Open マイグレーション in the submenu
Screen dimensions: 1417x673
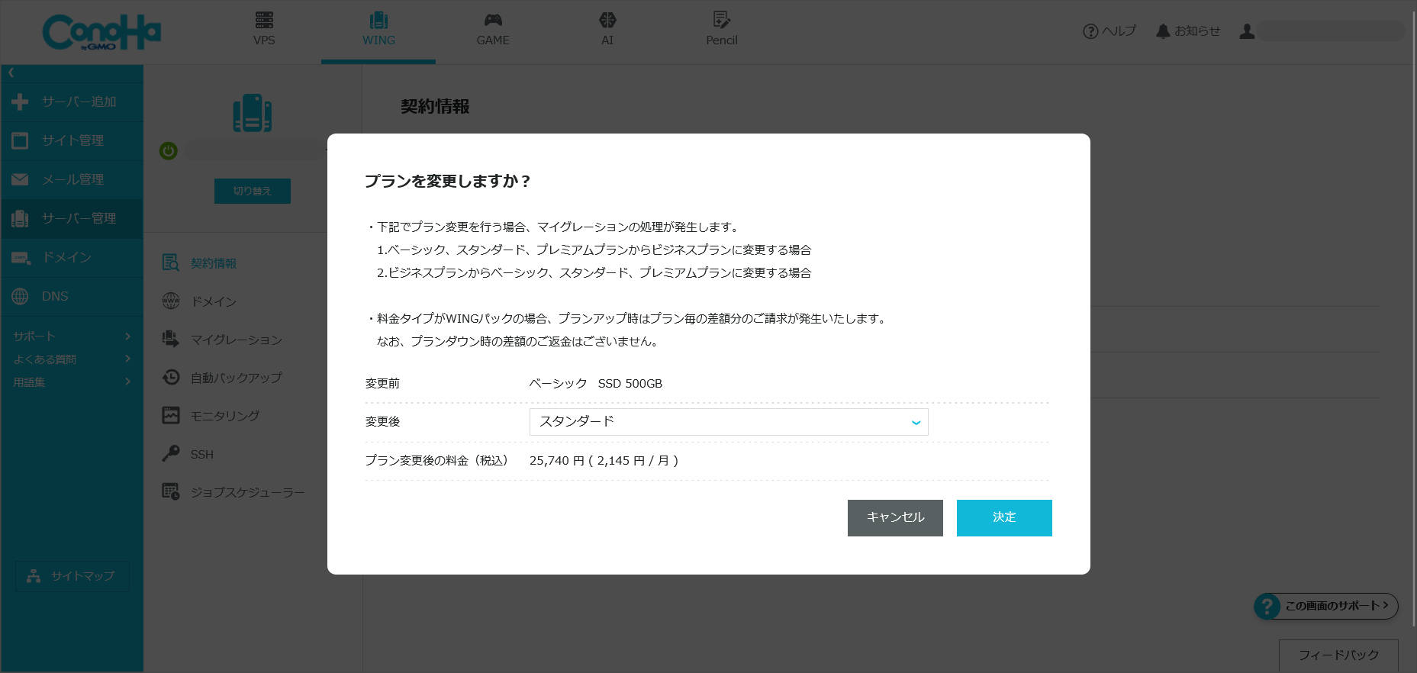point(223,340)
